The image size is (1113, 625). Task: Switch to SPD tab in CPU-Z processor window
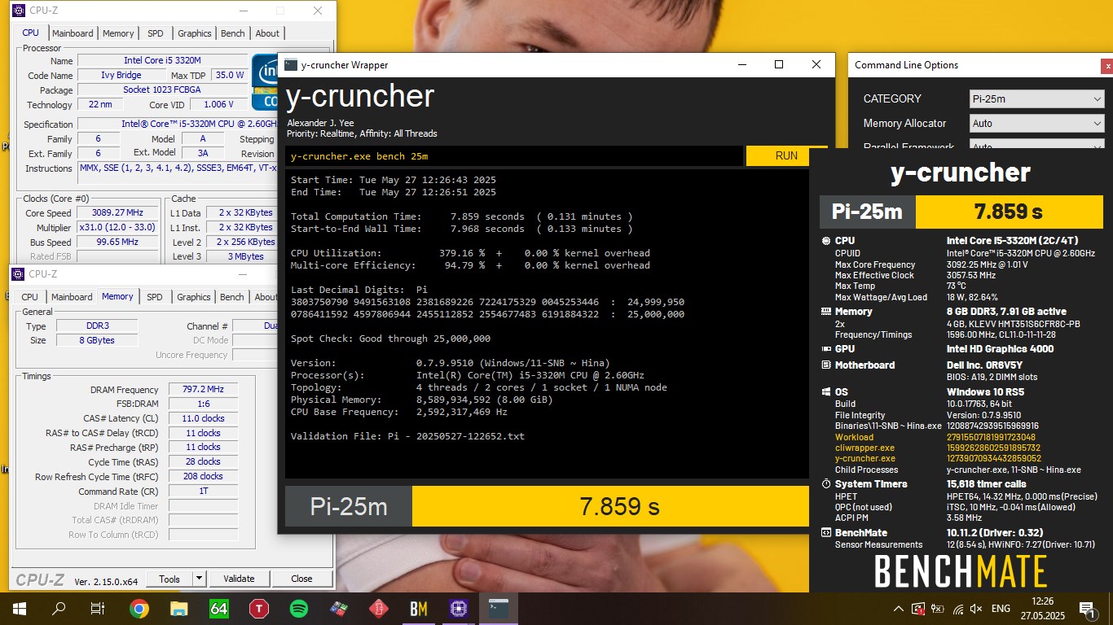tap(155, 33)
